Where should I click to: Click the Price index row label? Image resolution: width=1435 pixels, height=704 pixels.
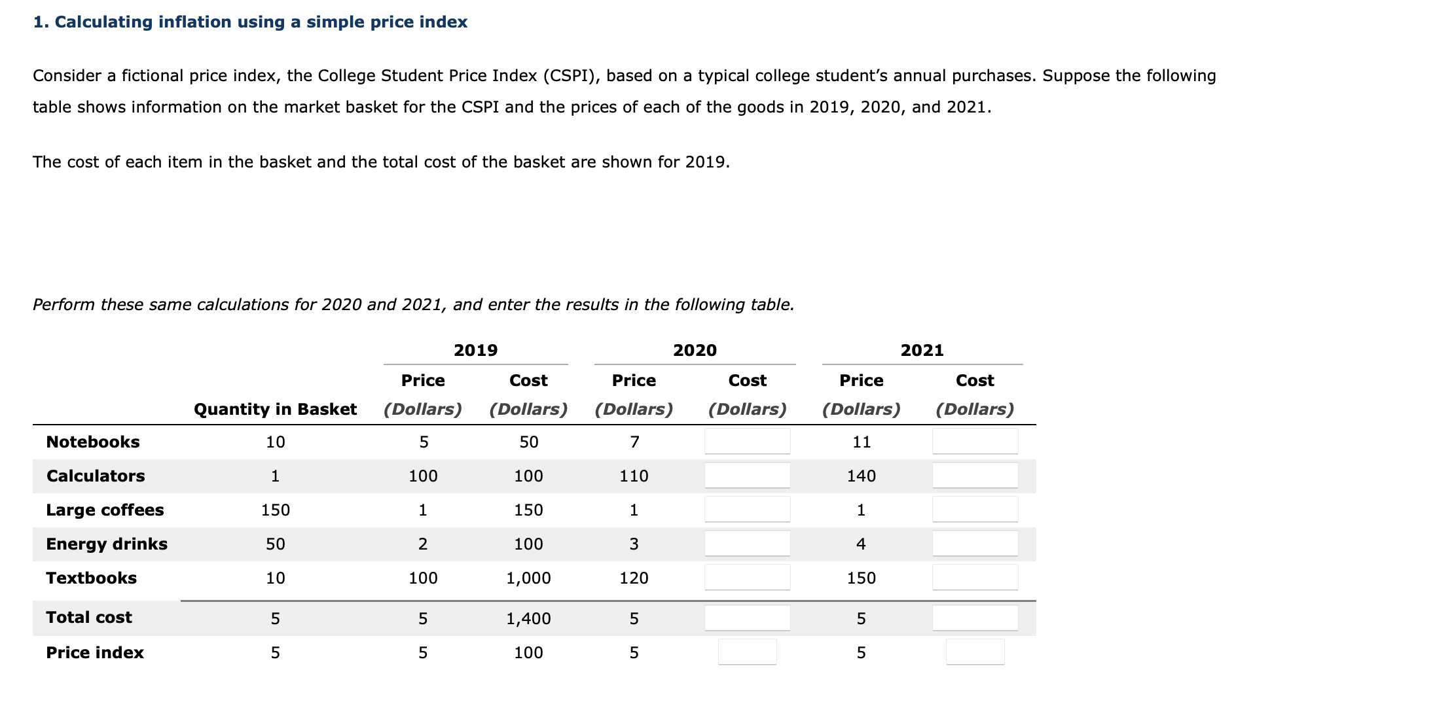pos(94,652)
